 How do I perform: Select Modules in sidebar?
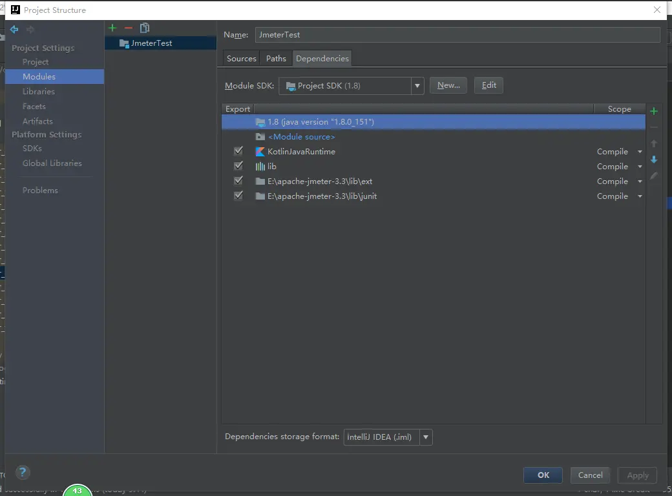tap(54, 77)
